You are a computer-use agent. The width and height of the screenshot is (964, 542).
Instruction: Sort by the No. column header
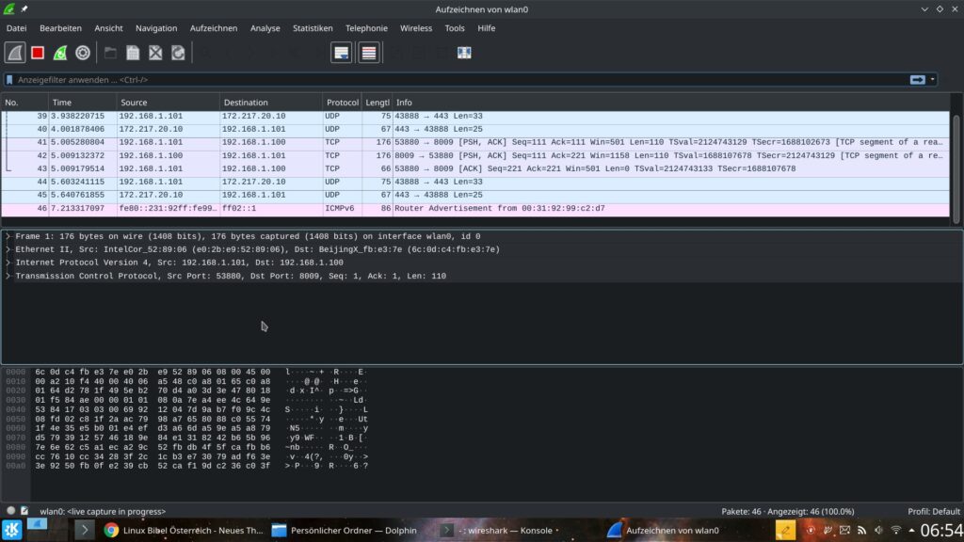coord(24,103)
